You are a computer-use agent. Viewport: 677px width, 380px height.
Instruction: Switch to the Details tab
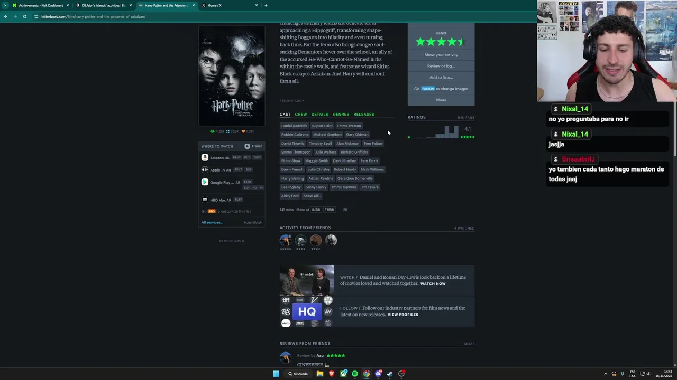click(319, 114)
